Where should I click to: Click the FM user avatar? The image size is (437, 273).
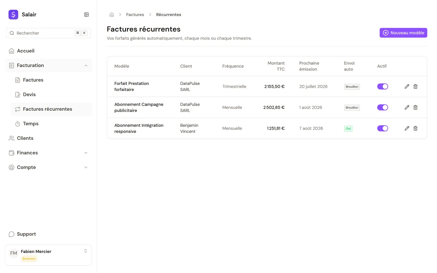point(14,253)
